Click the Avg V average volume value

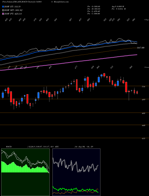pyautogui.click(x=120, y=7)
